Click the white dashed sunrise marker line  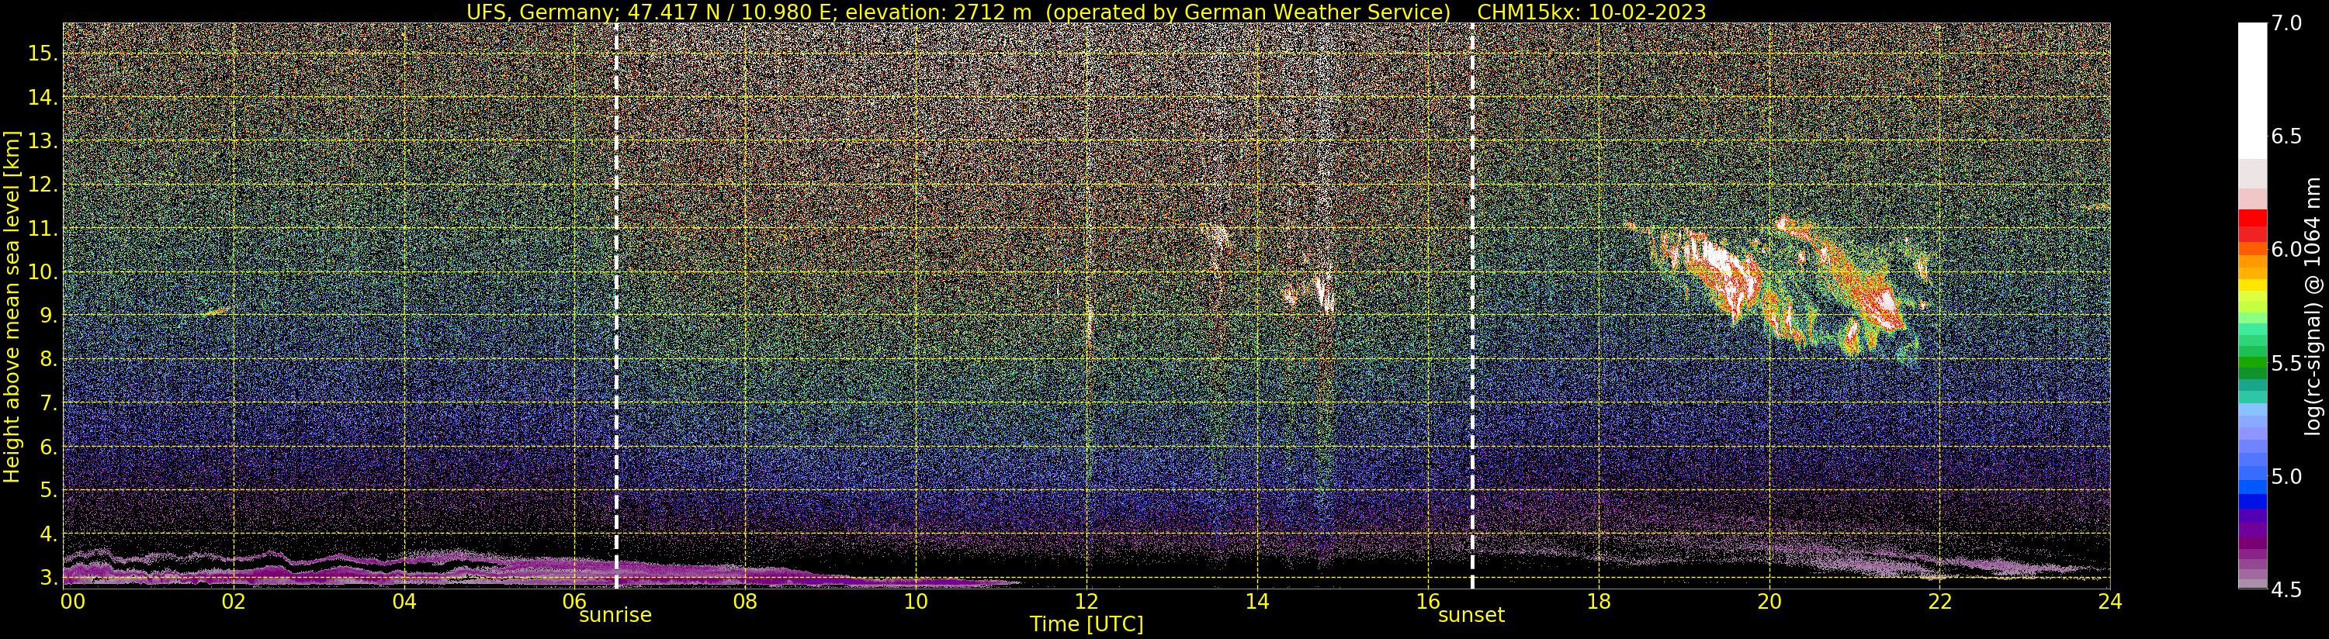(x=615, y=306)
